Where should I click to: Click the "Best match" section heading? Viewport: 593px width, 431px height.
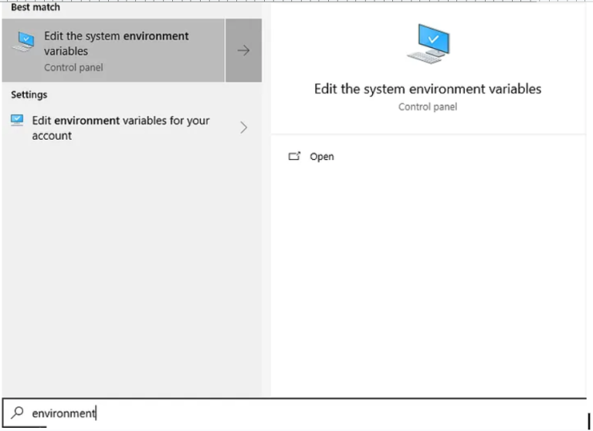pos(36,7)
